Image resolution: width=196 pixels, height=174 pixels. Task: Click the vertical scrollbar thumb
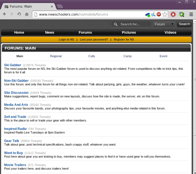[x=195, y=79]
